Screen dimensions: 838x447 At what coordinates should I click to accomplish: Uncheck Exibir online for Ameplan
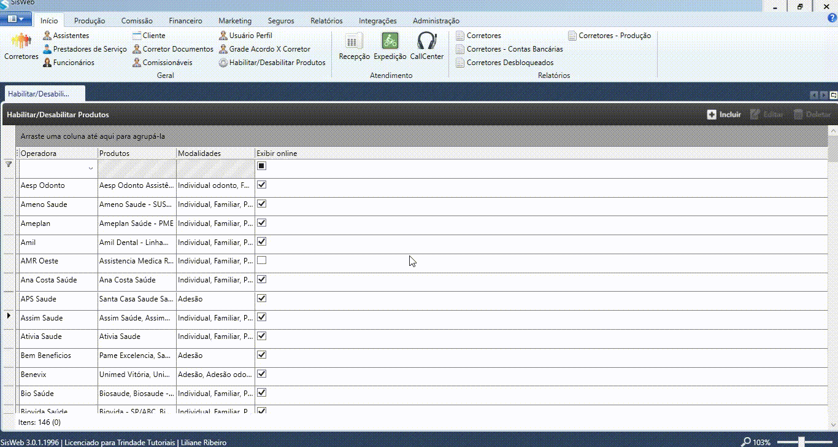(262, 223)
